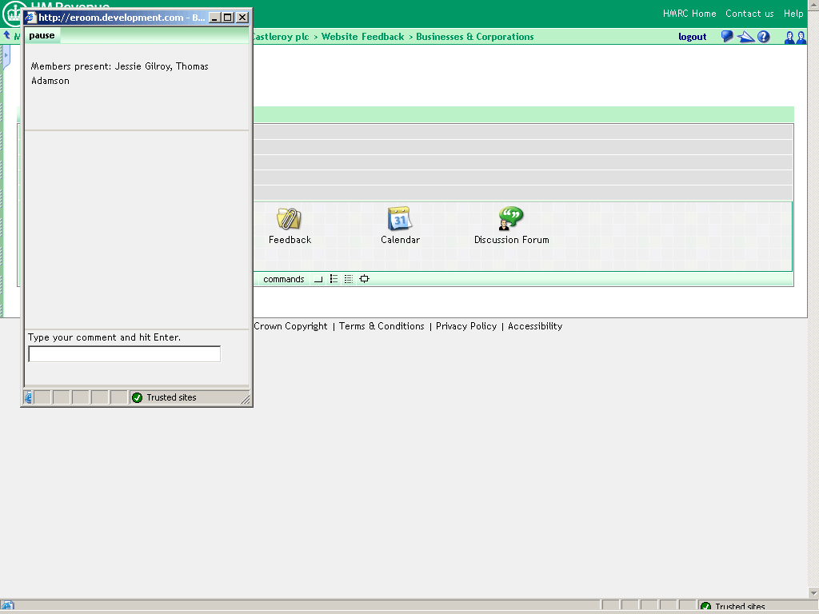Screen dimensions: 819x614
Task: Click the two people members icon
Action: click(x=795, y=37)
